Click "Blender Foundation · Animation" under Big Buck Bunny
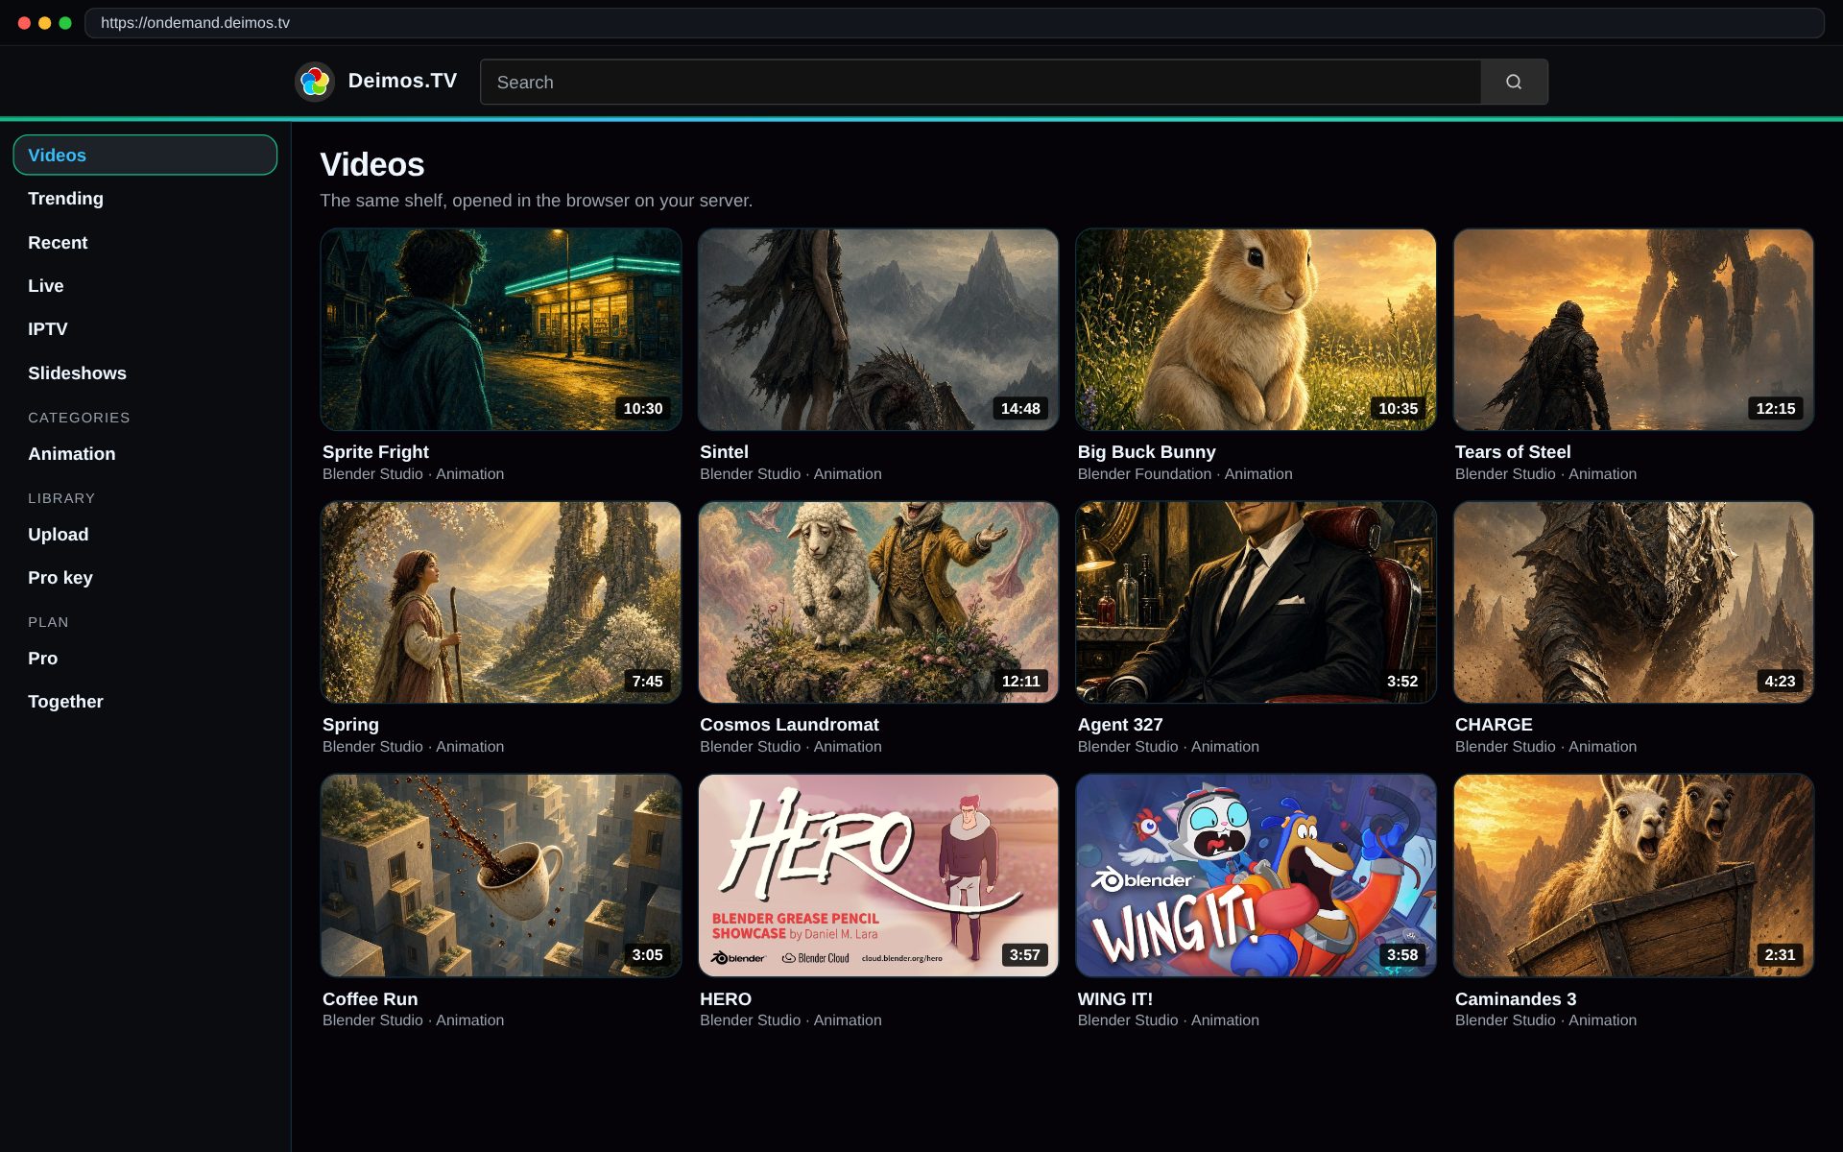This screenshot has height=1152, width=1843. (x=1185, y=473)
